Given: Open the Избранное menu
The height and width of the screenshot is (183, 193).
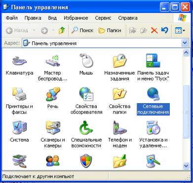Looking at the screenshot, I should tap(76, 18).
